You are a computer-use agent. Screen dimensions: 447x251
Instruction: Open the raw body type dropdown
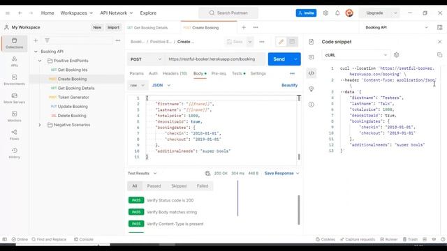point(137,85)
